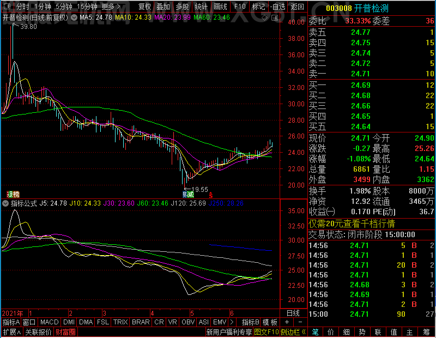Image resolution: width=436 pixels, height=338 pixels.
Task: Click the panel layout icon at top-left
Action: click(7, 6)
